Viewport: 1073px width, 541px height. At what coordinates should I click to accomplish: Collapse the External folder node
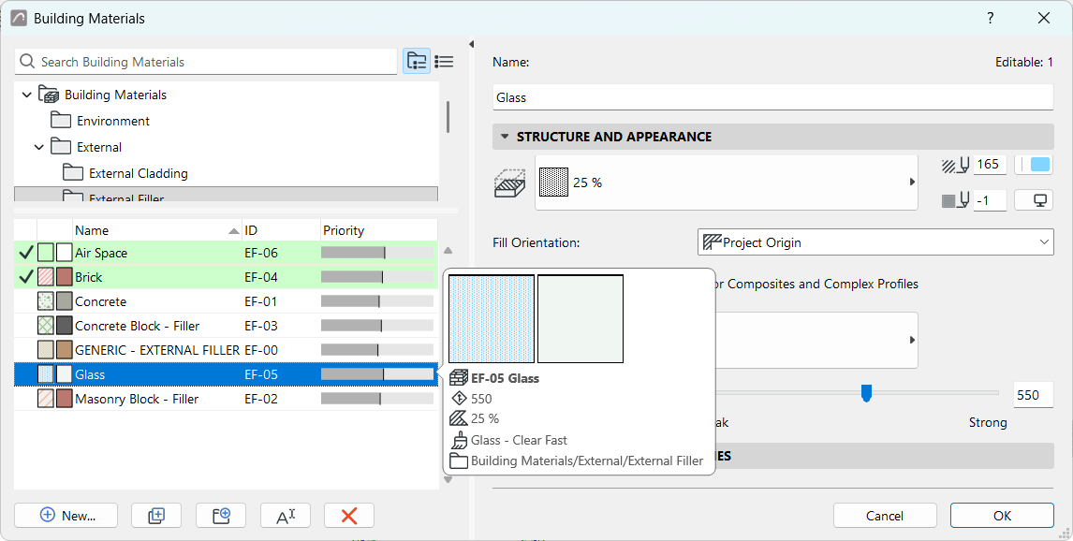[39, 147]
